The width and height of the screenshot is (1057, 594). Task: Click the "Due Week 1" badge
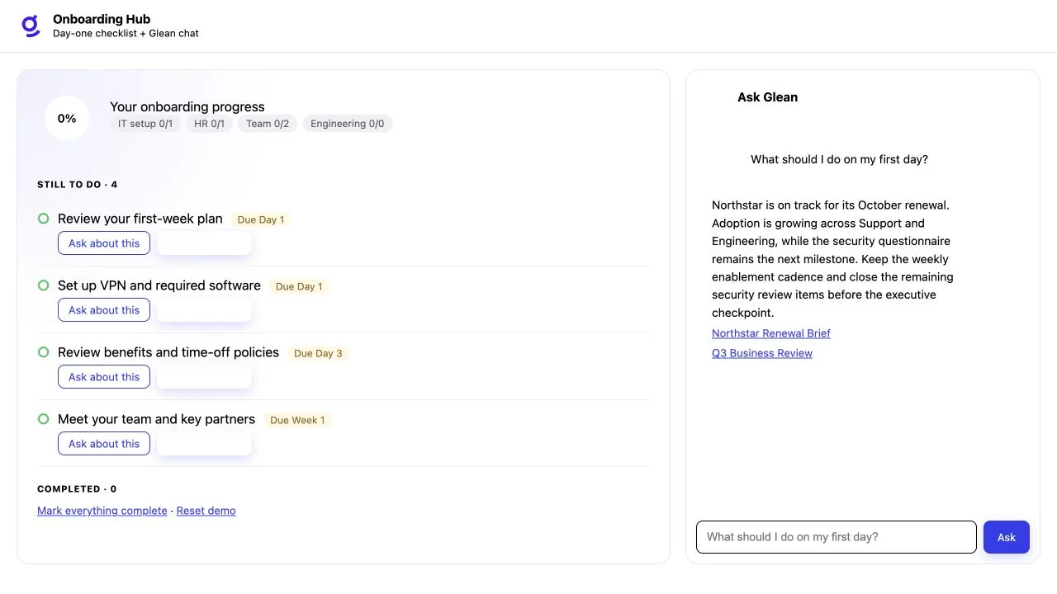(x=297, y=420)
